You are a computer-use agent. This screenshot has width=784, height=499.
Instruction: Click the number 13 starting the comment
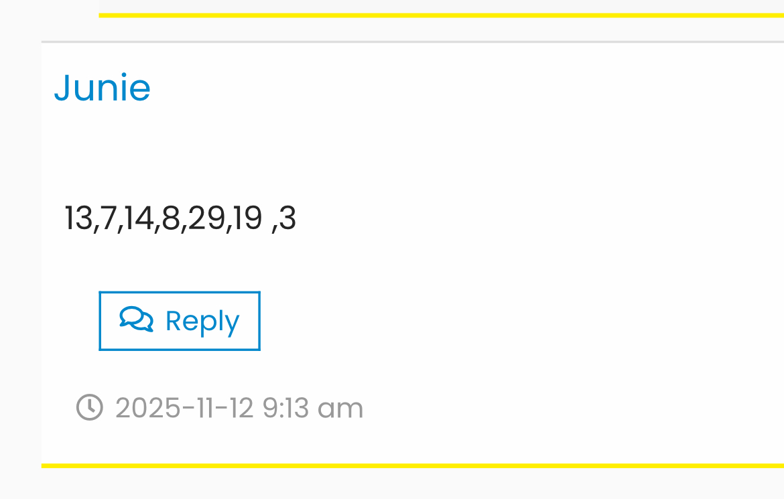click(78, 219)
